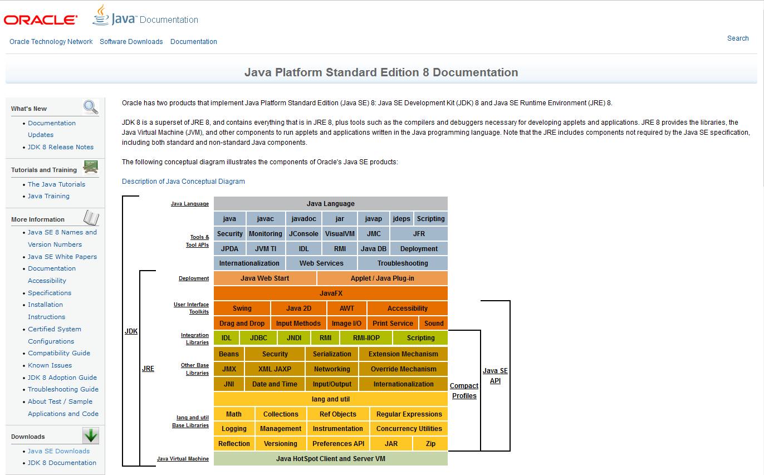Click the javap cell in diagram
The width and height of the screenshot is (764, 475).
(x=374, y=219)
